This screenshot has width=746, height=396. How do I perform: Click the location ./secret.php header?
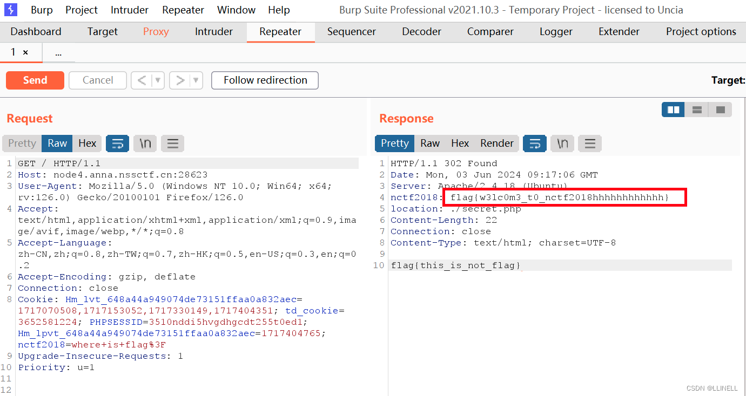pyautogui.click(x=456, y=209)
